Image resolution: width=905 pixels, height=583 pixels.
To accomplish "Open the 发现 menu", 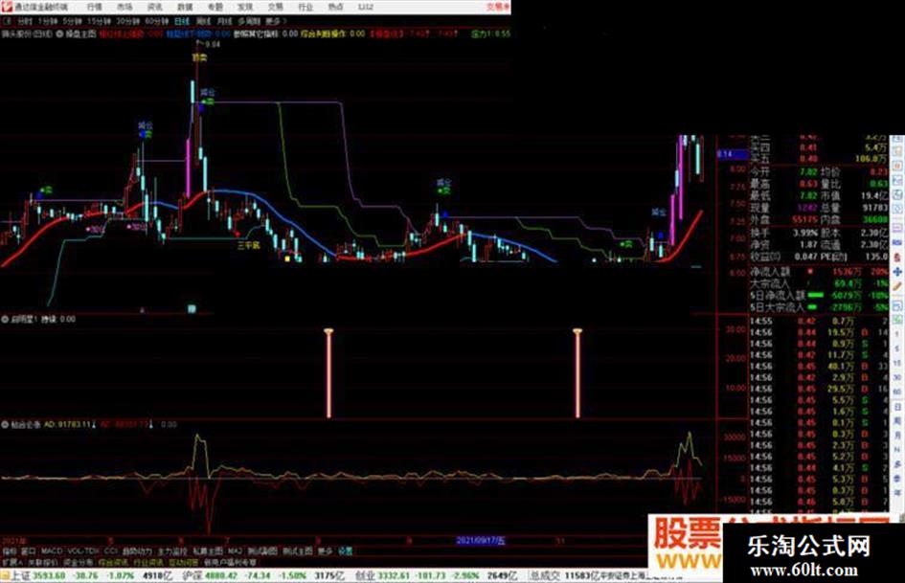I will [x=245, y=7].
